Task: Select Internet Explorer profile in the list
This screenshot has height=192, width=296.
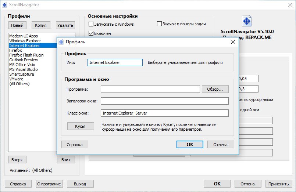Action: tap(33, 46)
